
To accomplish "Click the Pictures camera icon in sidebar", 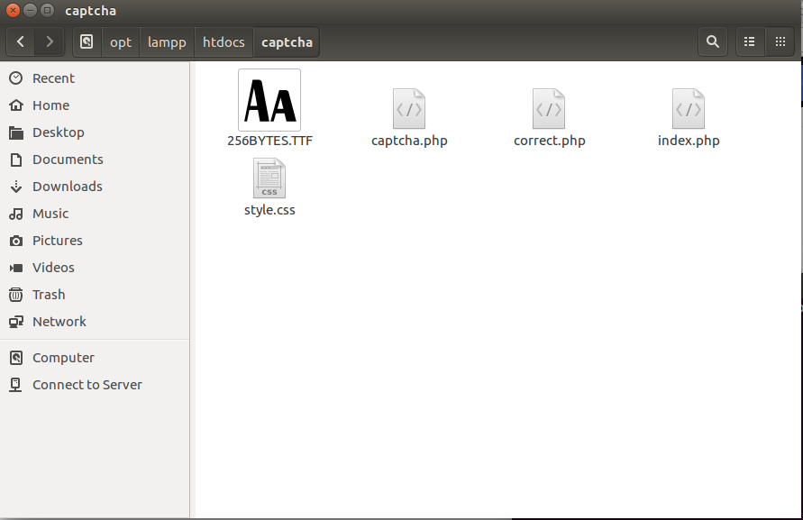I will (x=16, y=241).
